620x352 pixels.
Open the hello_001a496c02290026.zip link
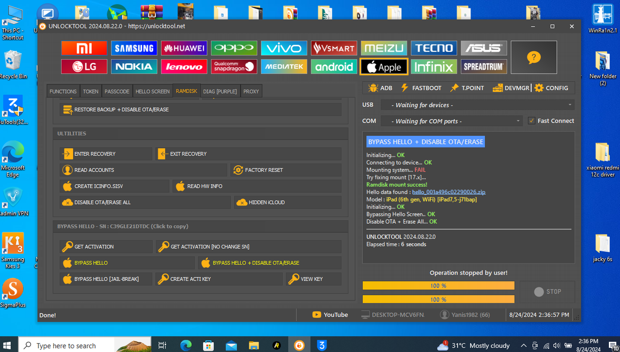coord(449,192)
